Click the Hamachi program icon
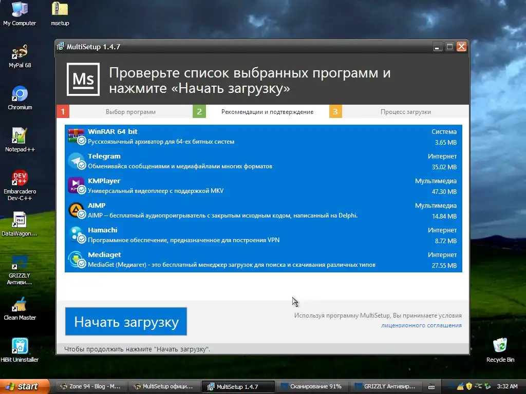 [x=76, y=234]
